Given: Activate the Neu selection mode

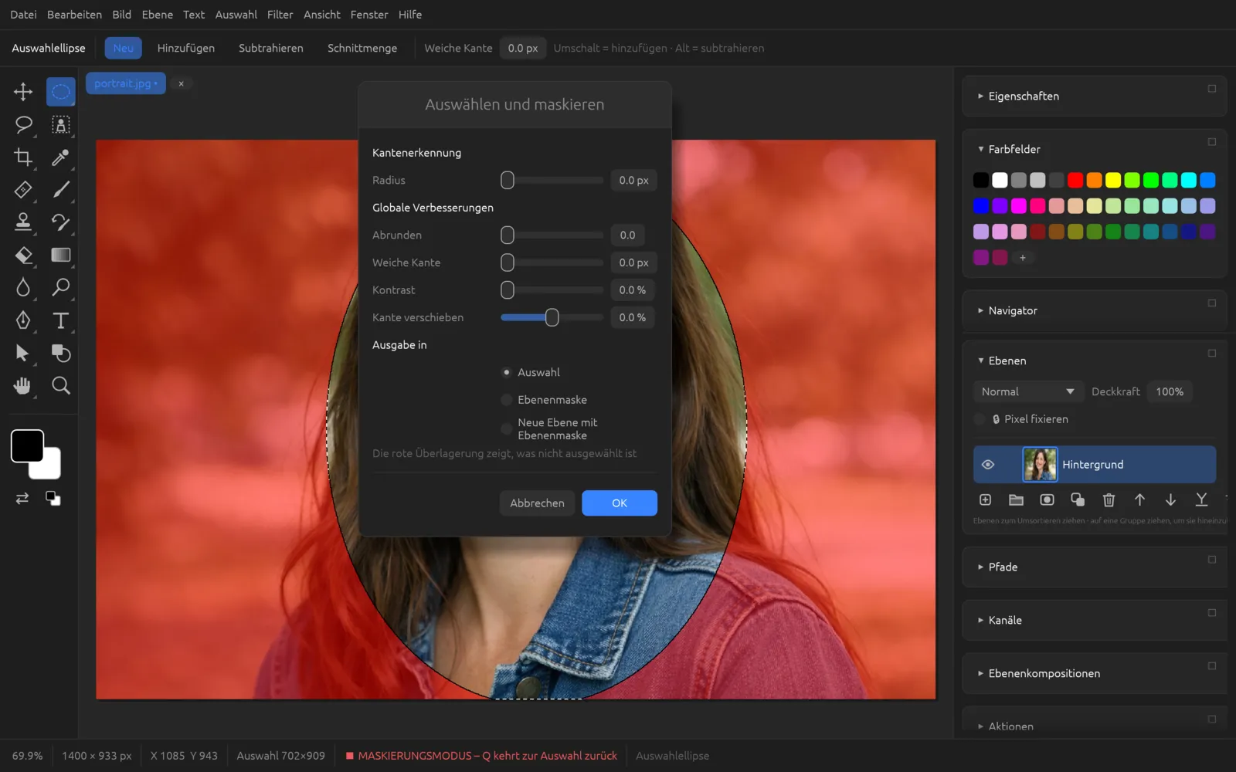Looking at the screenshot, I should (x=124, y=48).
